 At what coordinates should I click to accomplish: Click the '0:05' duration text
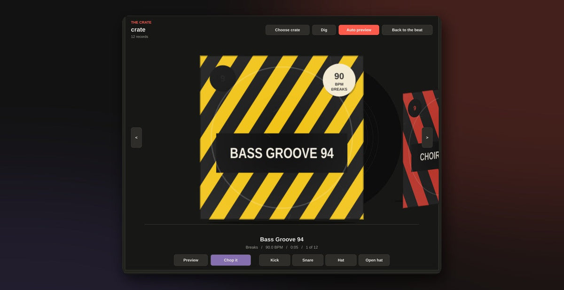click(294, 247)
